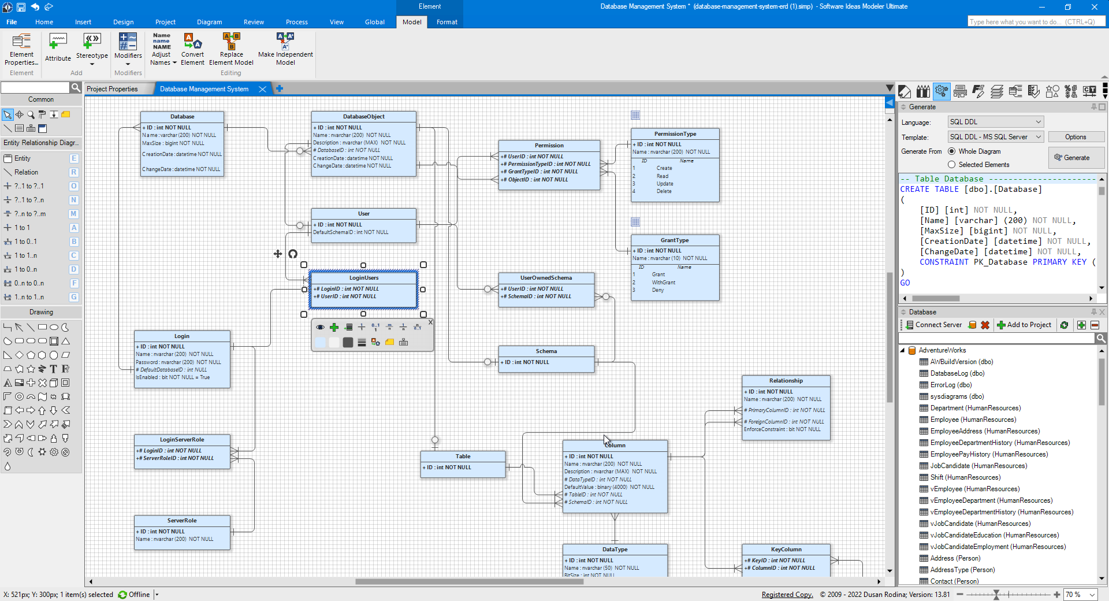Switch to the Project Properties document tab

[x=113, y=89]
